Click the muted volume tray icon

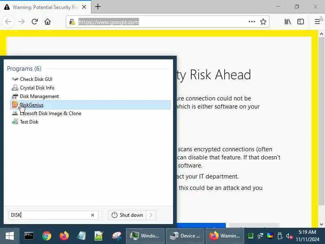289,236
